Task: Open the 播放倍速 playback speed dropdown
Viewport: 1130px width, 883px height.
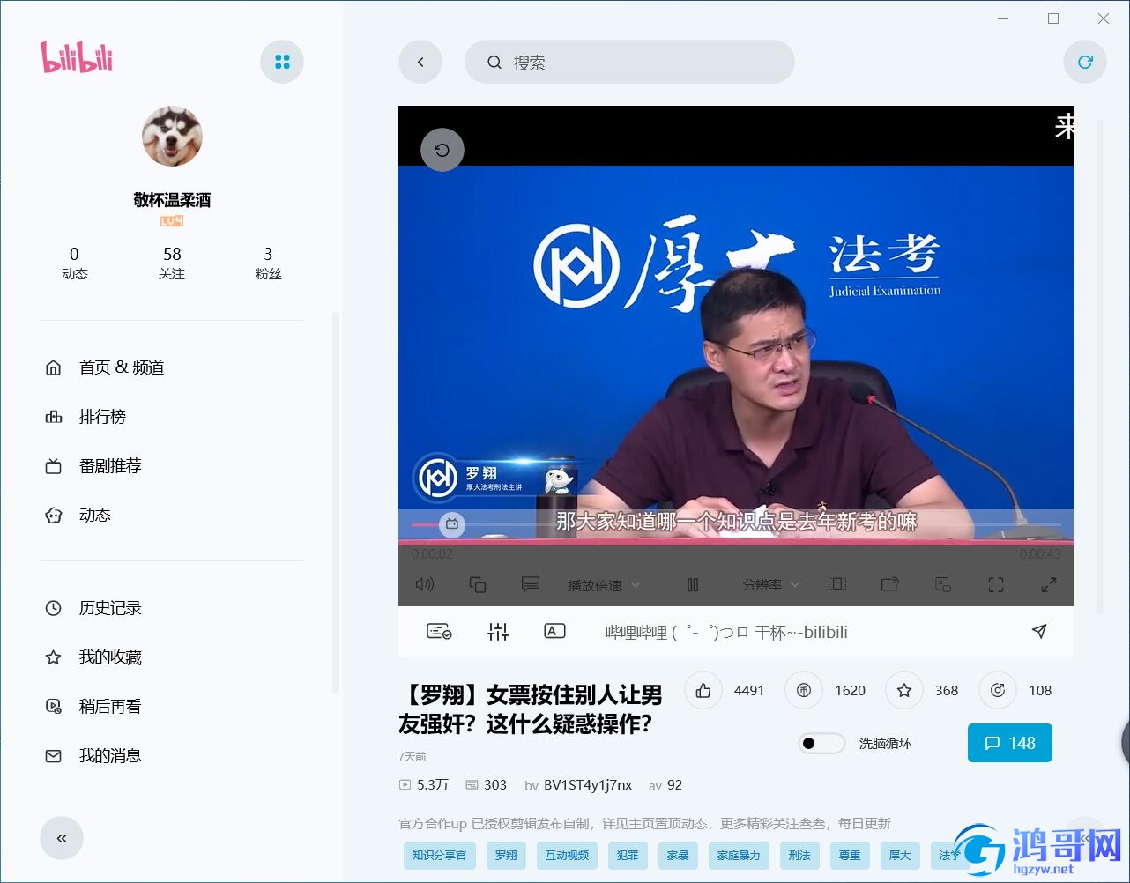Action: 604,585
